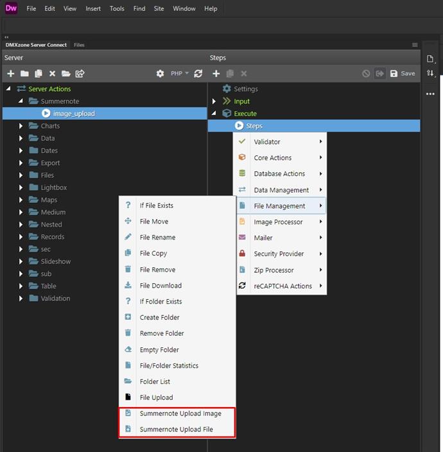Click the disable step circle-slash icon
Screen dimensions: 443x452
pyautogui.click(x=366, y=73)
